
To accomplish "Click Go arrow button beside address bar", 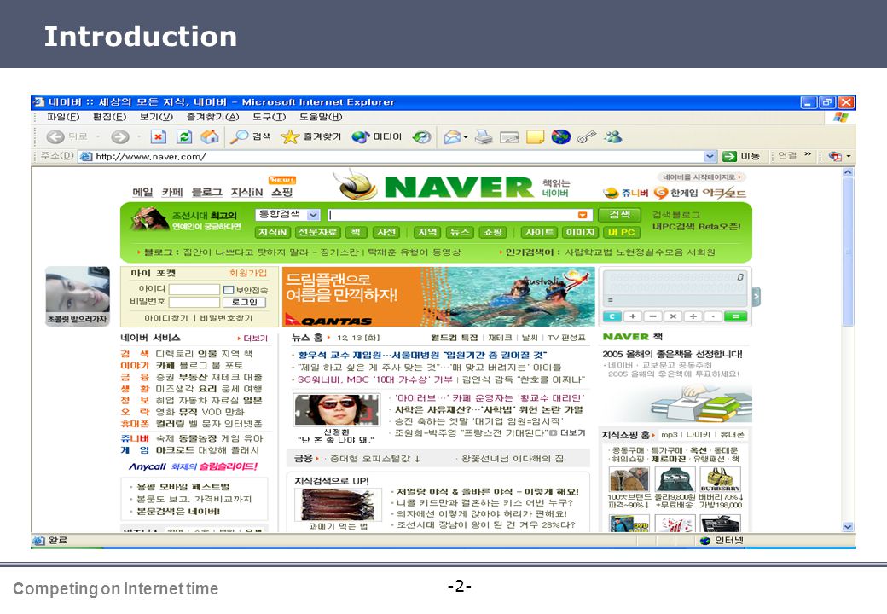I will point(730,156).
